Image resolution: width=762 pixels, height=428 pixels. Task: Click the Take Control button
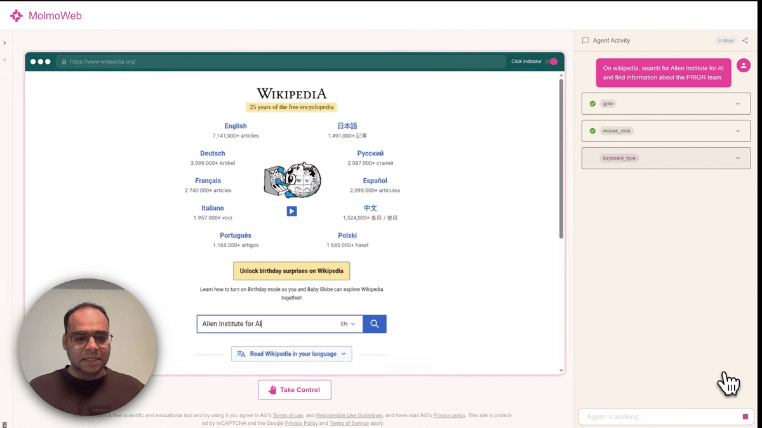point(295,390)
